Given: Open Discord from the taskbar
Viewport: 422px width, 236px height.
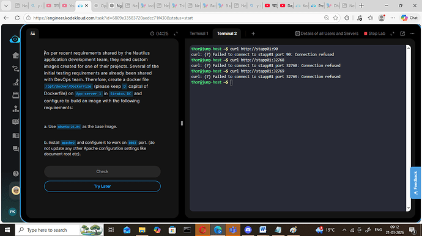Looking at the screenshot, I should (x=248, y=230).
